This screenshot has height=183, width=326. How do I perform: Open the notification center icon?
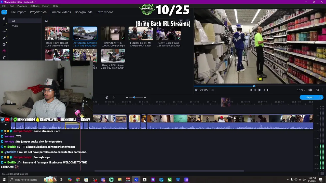[321, 180]
